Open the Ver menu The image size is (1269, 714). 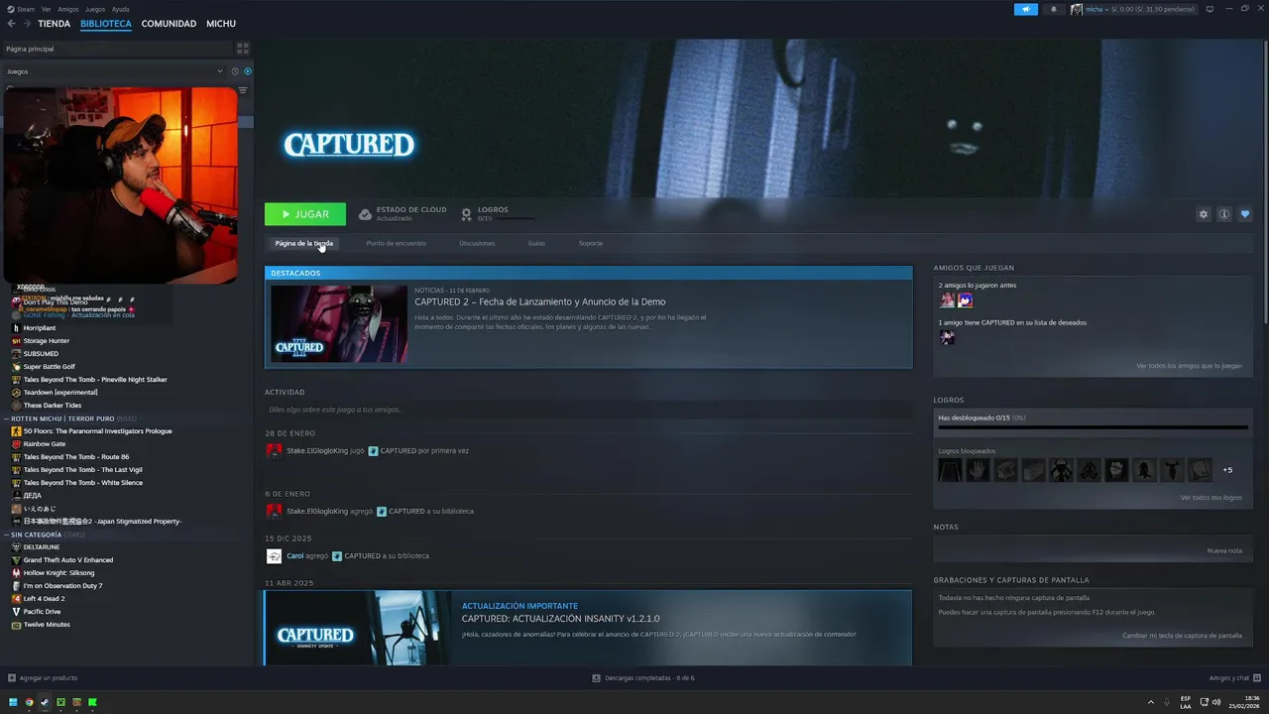pos(46,9)
